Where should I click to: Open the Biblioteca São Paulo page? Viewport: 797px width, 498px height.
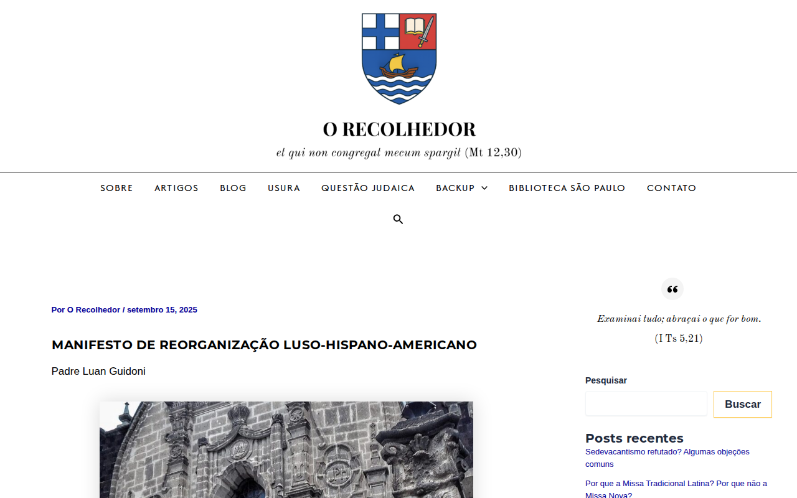pos(567,188)
